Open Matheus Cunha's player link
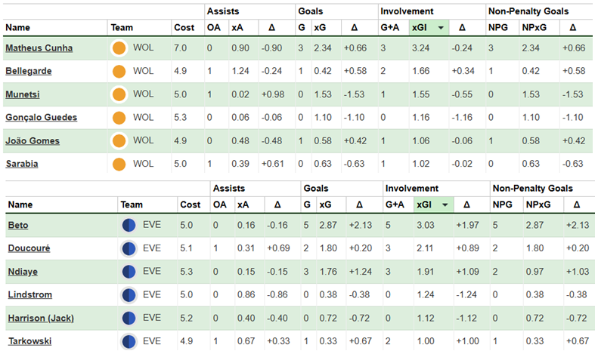 [39, 48]
